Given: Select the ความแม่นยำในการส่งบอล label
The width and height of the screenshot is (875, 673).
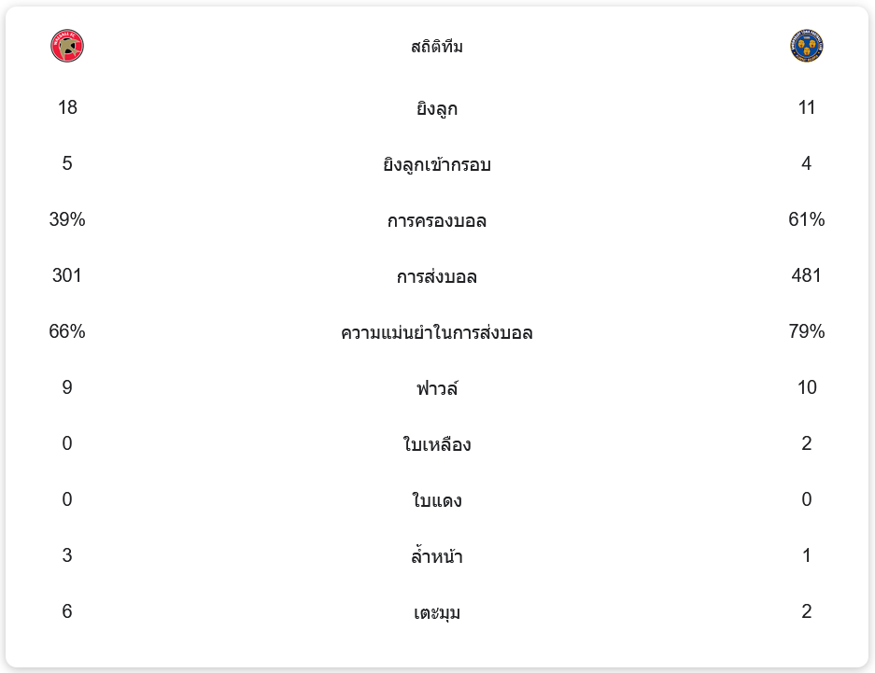Looking at the screenshot, I should pyautogui.click(x=437, y=332).
